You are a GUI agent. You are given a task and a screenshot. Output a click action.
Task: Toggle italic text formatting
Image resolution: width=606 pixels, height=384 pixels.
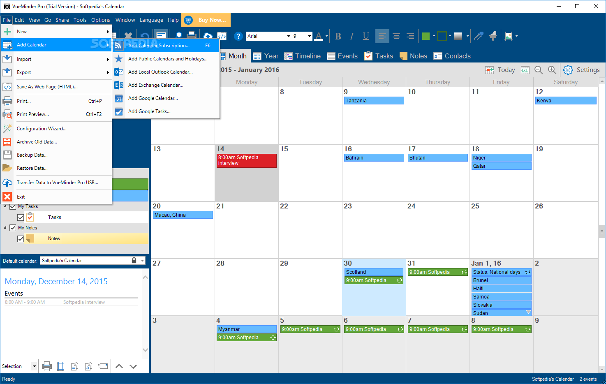pos(352,36)
